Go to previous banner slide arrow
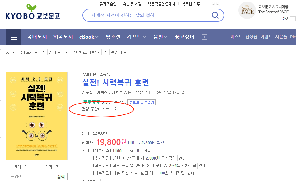This screenshot has height=181, width=296. (293, 19)
